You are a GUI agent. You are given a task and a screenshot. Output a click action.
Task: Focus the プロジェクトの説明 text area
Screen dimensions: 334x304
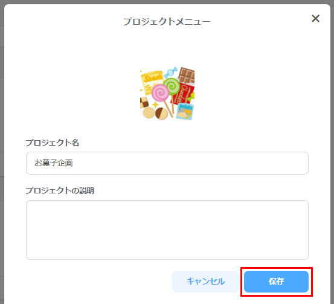tap(167, 230)
